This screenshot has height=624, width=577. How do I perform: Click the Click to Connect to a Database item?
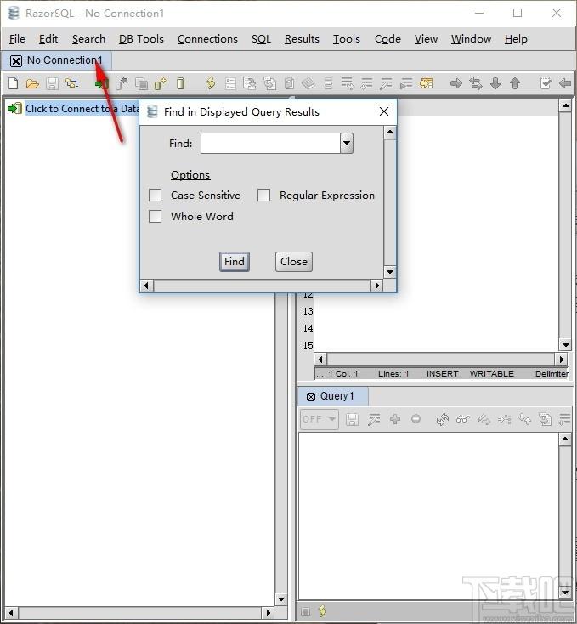[x=82, y=108]
